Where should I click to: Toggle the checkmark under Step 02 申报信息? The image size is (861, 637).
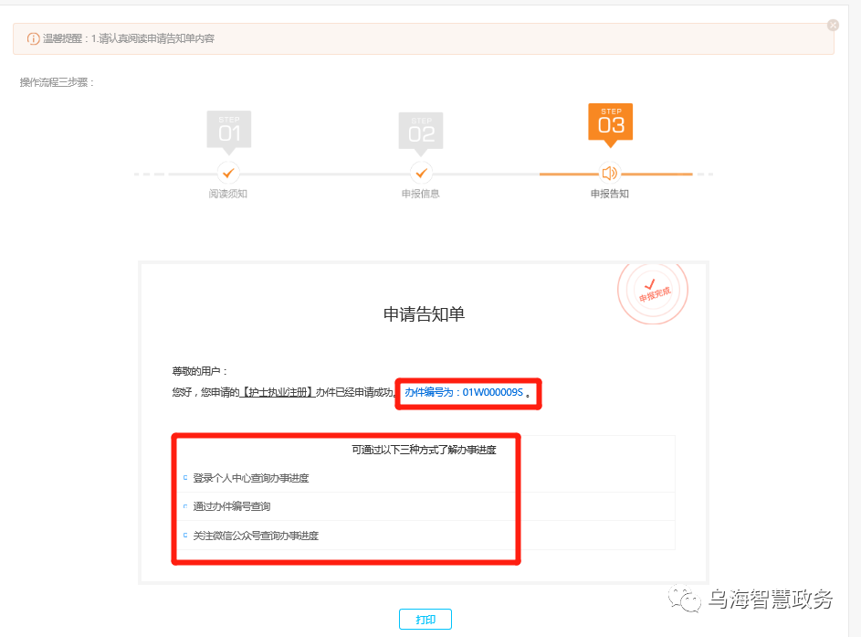coord(421,171)
